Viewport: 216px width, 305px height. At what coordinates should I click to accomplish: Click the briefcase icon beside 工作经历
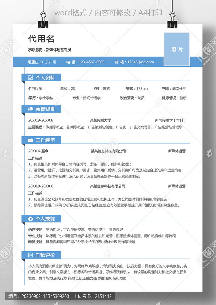pyautogui.click(x=31, y=140)
